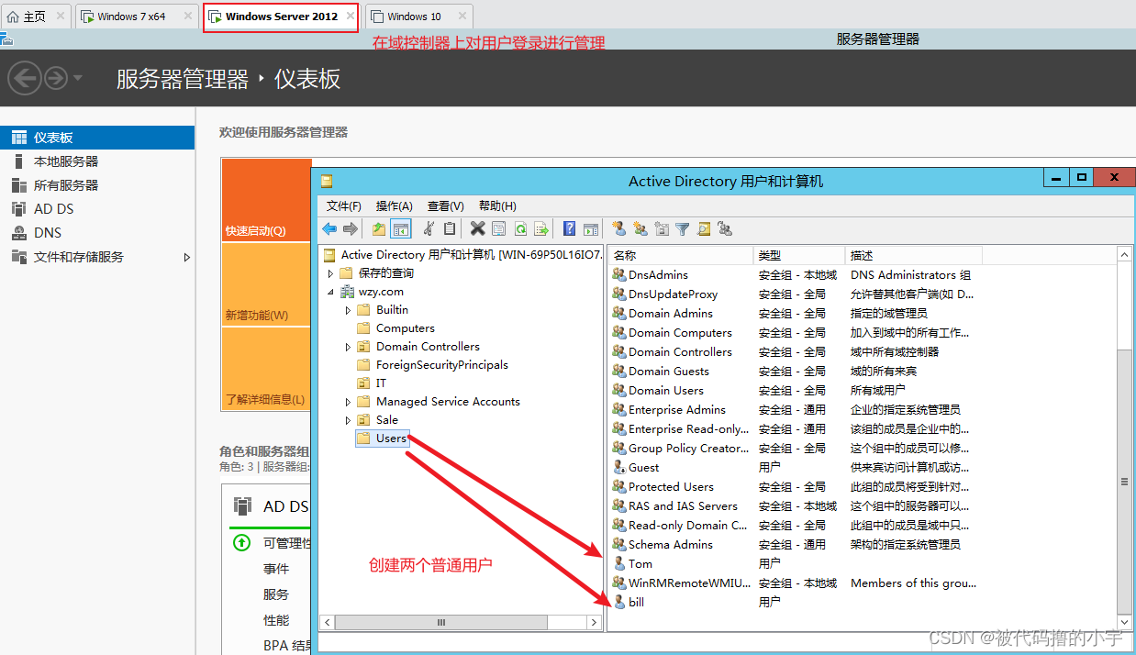
Task: Expand 保存的查询 tree node
Action: point(331,273)
